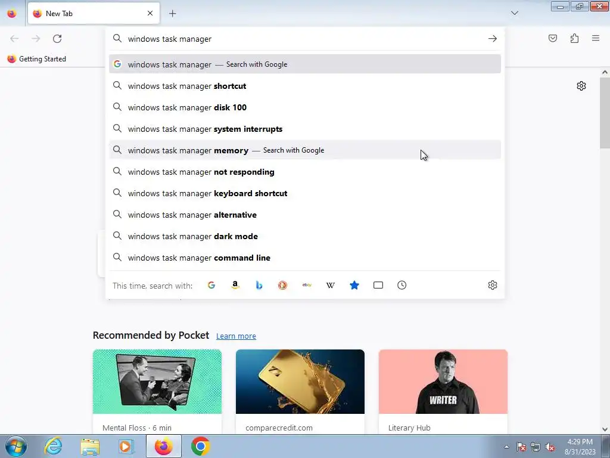Open Save to Pocket button
Viewport: 610px width, 458px height.
point(553,38)
